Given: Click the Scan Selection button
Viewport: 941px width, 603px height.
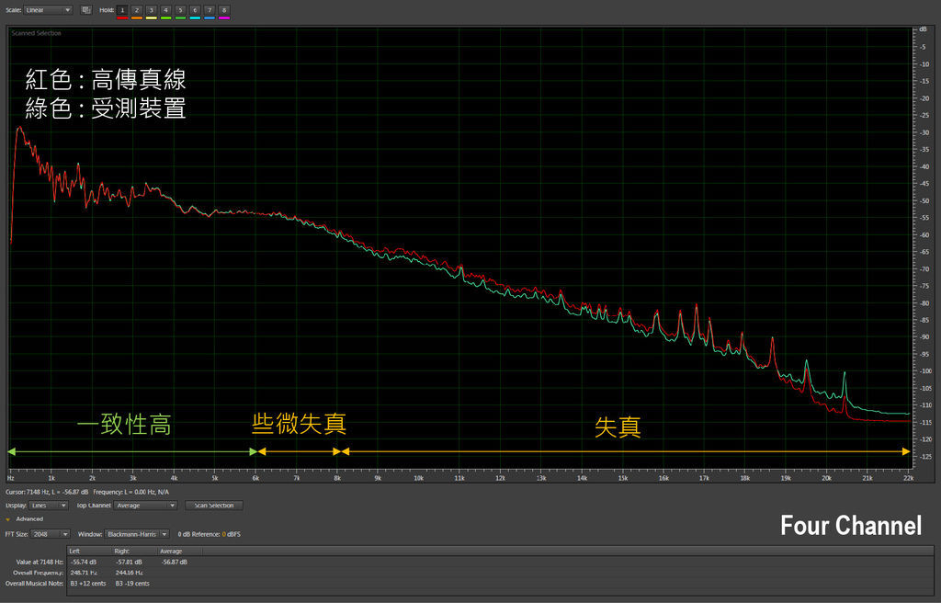Looking at the screenshot, I should point(213,506).
